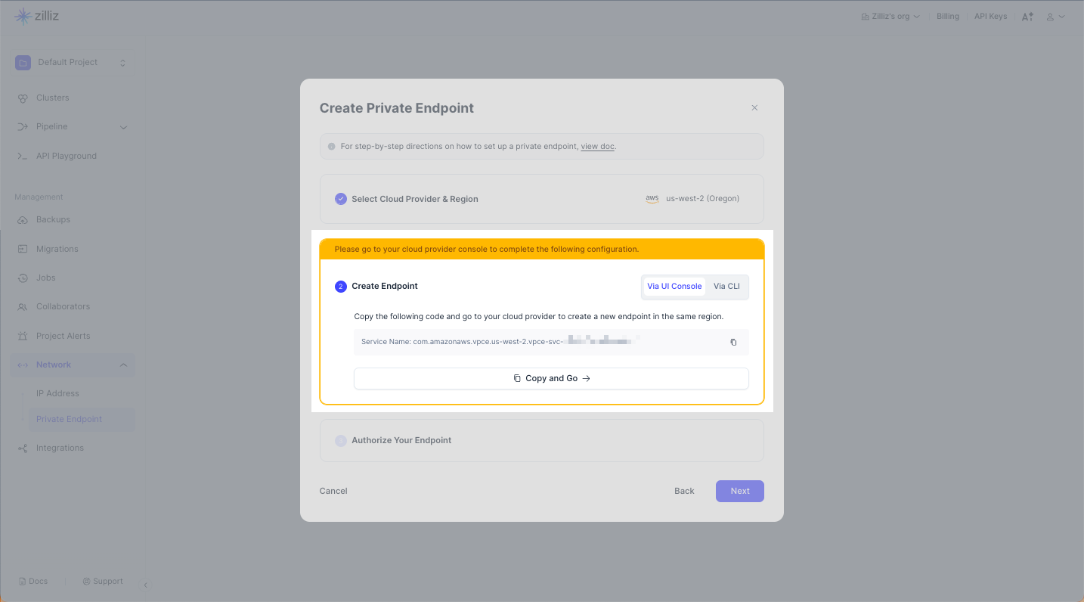This screenshot has width=1084, height=602.
Task: Click the Next button
Action: [x=739, y=491]
